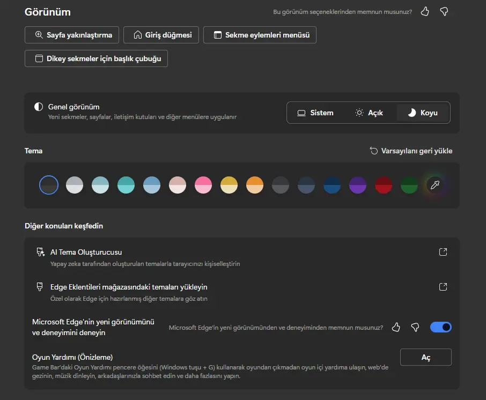Select the slate blue-gray theme swatch

tap(306, 185)
